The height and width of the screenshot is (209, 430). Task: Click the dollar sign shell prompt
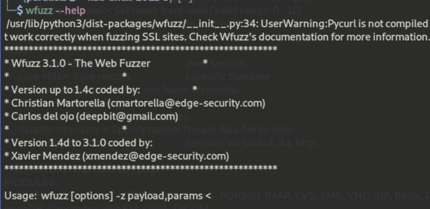click(19, 10)
